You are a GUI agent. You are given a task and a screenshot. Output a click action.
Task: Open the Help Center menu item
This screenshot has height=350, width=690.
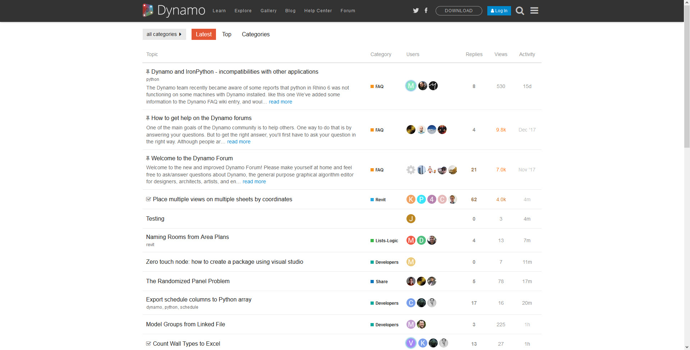click(x=318, y=11)
